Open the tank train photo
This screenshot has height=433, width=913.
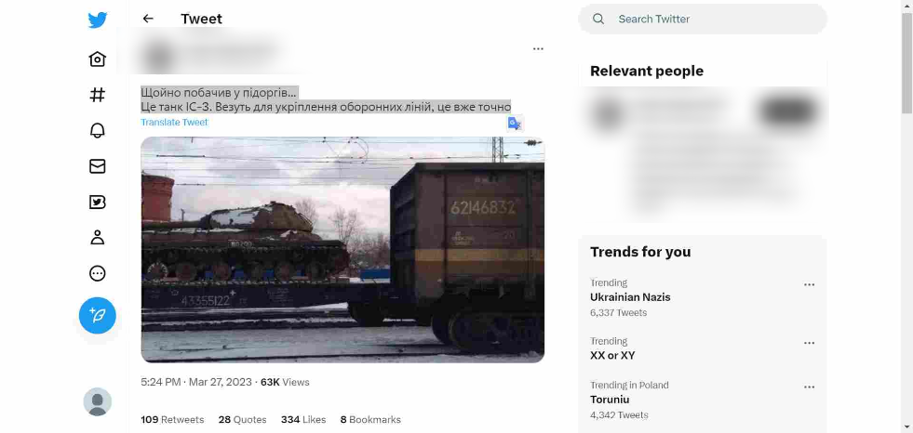342,249
